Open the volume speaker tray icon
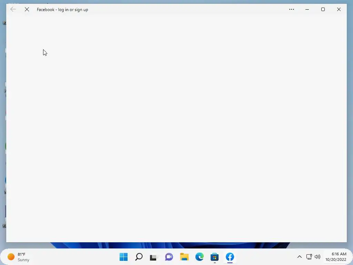 click(317, 257)
